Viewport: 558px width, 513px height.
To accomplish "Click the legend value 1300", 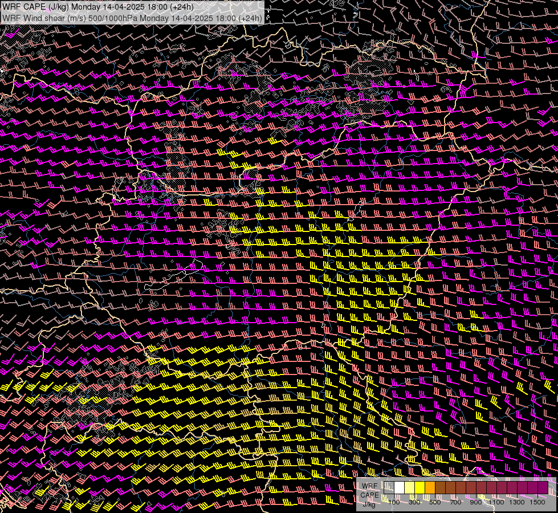I will point(517,502).
